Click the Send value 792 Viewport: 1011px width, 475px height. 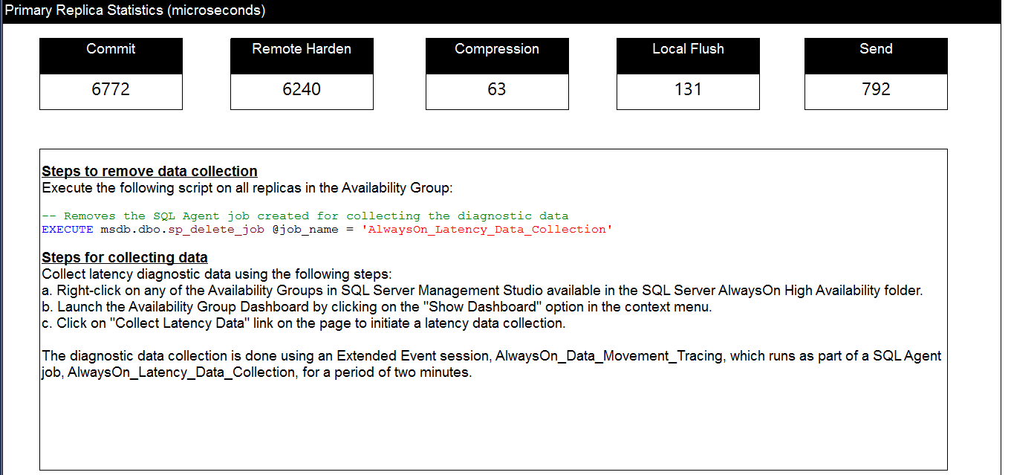click(876, 90)
